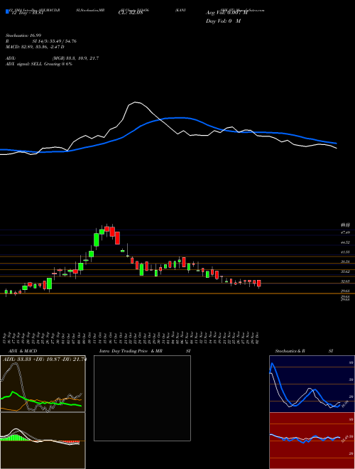Image resolution: width=355 pixels, height=469 pixels.
Task: Select the 'Stochastics: 16.99' readout
Action: pos(23,36)
